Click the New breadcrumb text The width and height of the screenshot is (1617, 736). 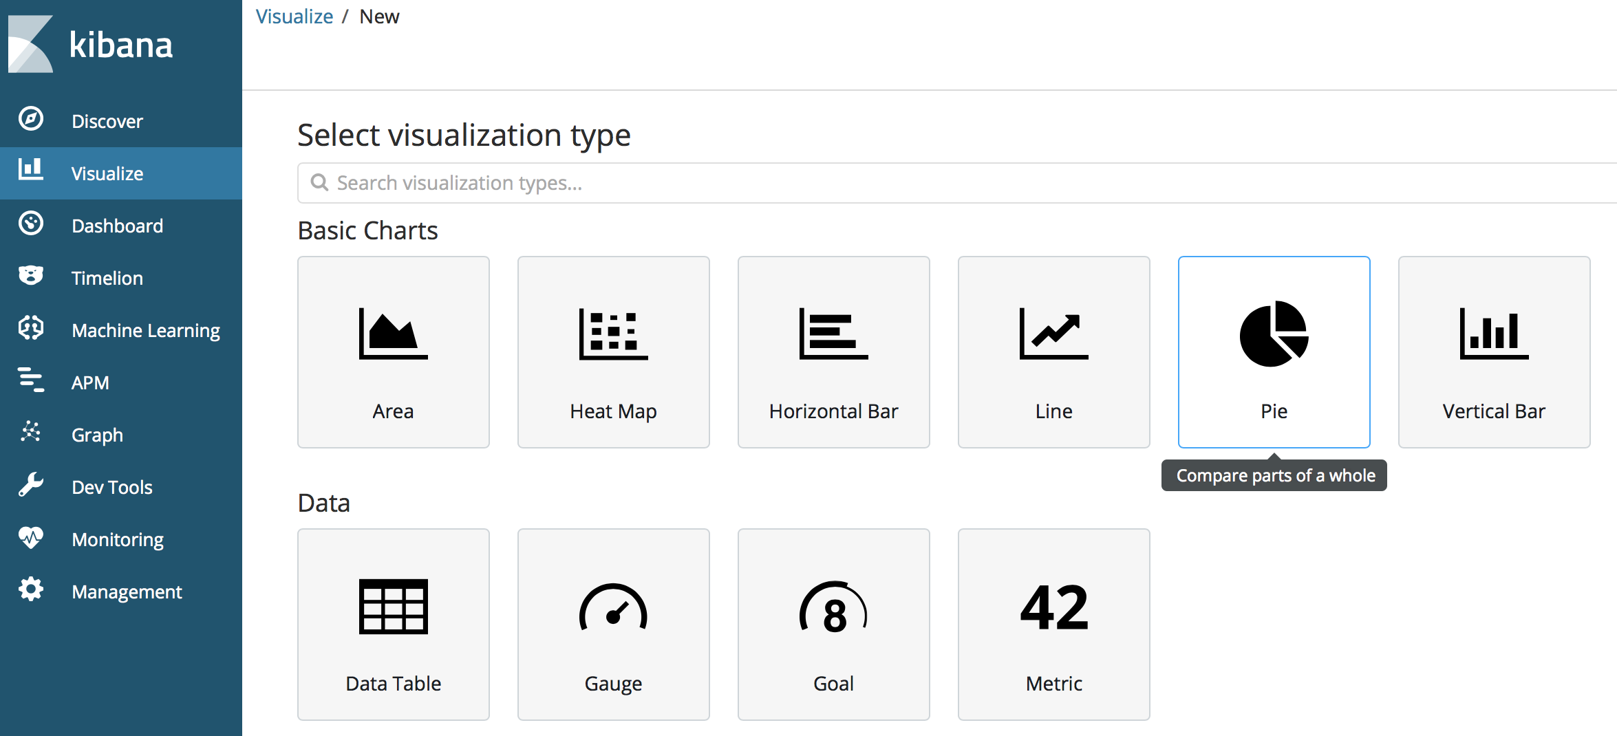tap(379, 17)
